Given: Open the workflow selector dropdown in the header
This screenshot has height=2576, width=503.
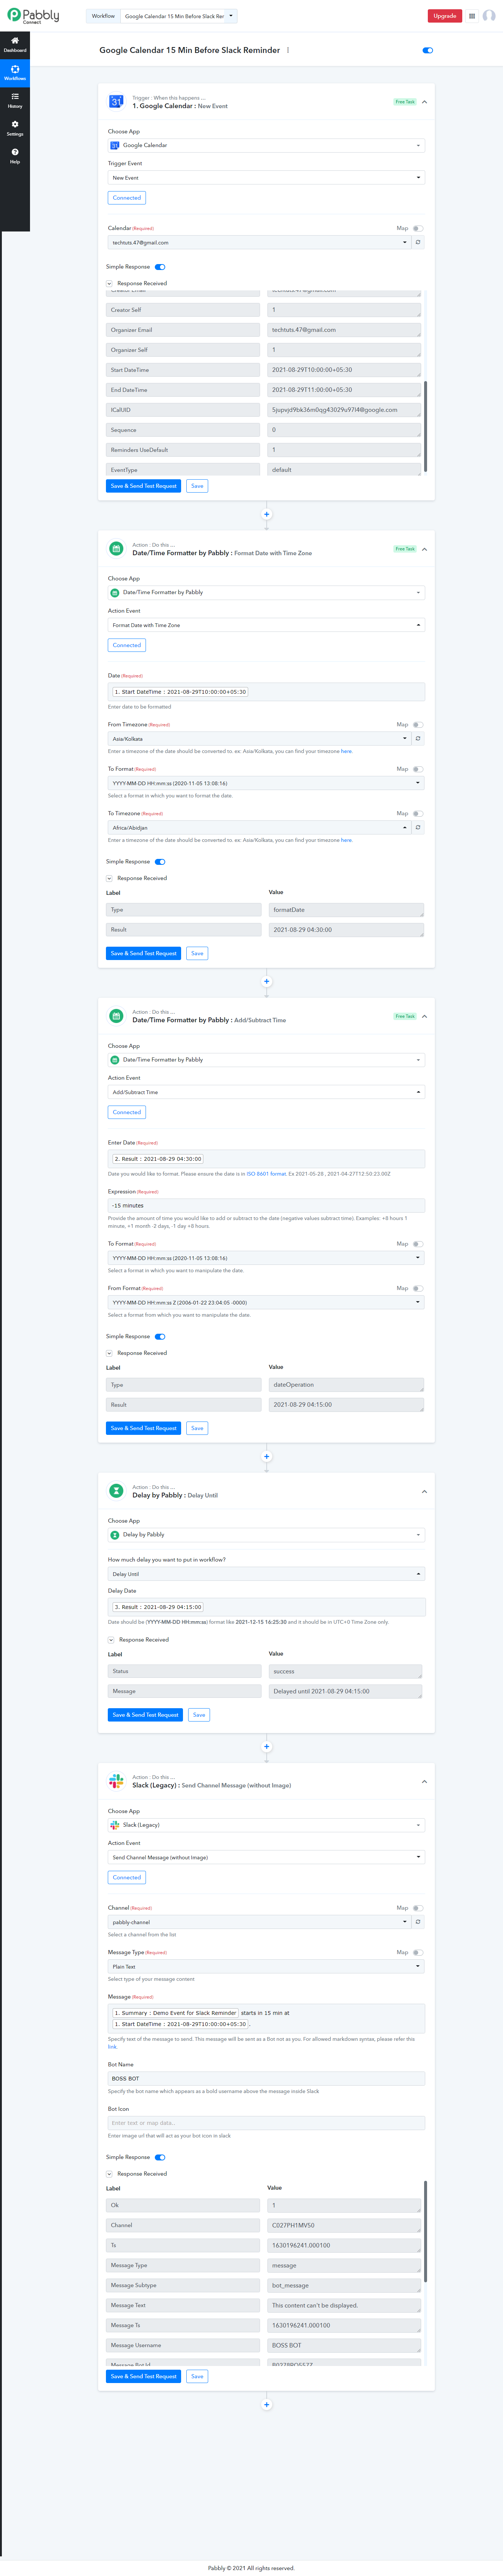Looking at the screenshot, I should point(179,16).
